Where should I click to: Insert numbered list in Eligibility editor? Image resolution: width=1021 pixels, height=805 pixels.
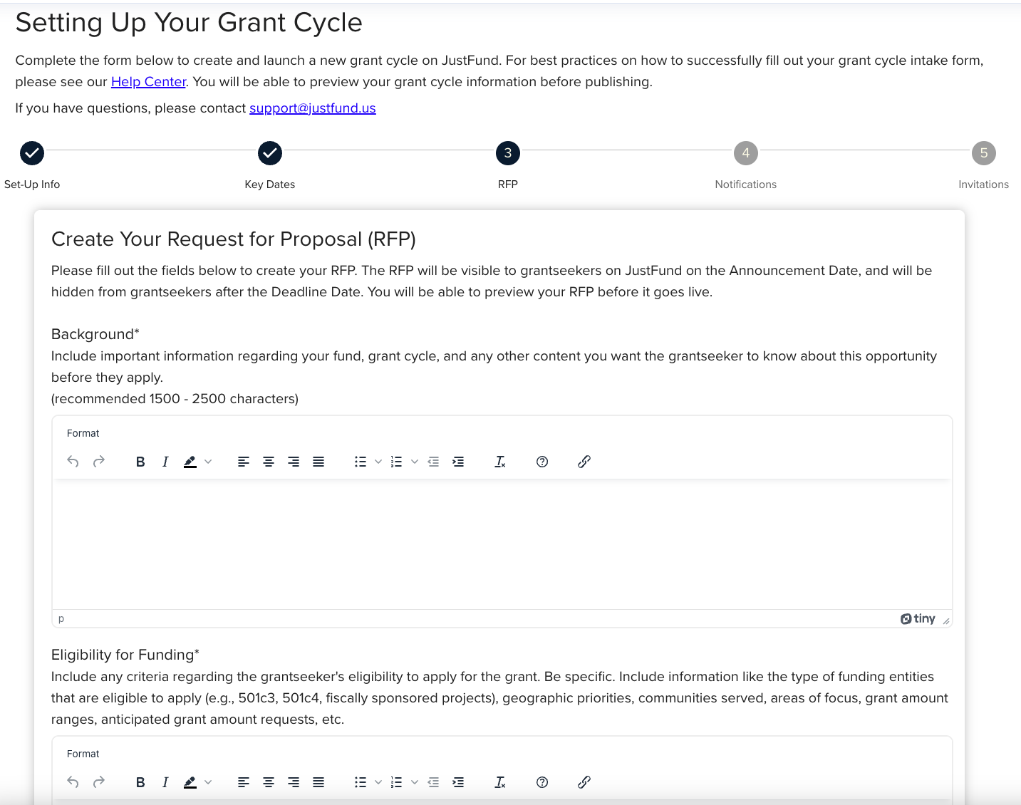point(397,782)
